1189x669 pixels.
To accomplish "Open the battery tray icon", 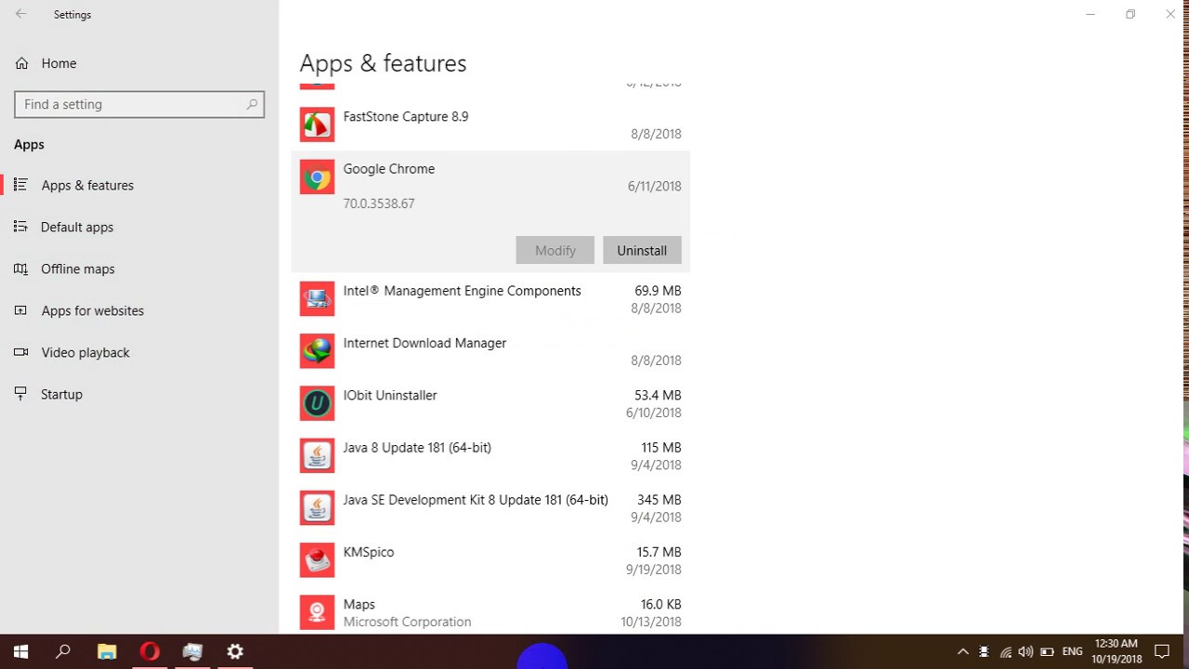I will click(1047, 652).
